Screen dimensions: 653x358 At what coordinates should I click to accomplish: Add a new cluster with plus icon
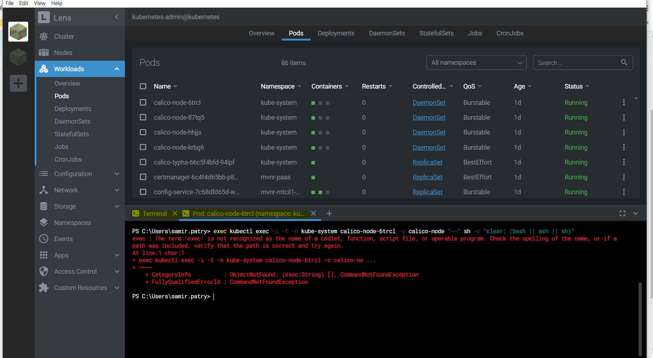[x=18, y=84]
